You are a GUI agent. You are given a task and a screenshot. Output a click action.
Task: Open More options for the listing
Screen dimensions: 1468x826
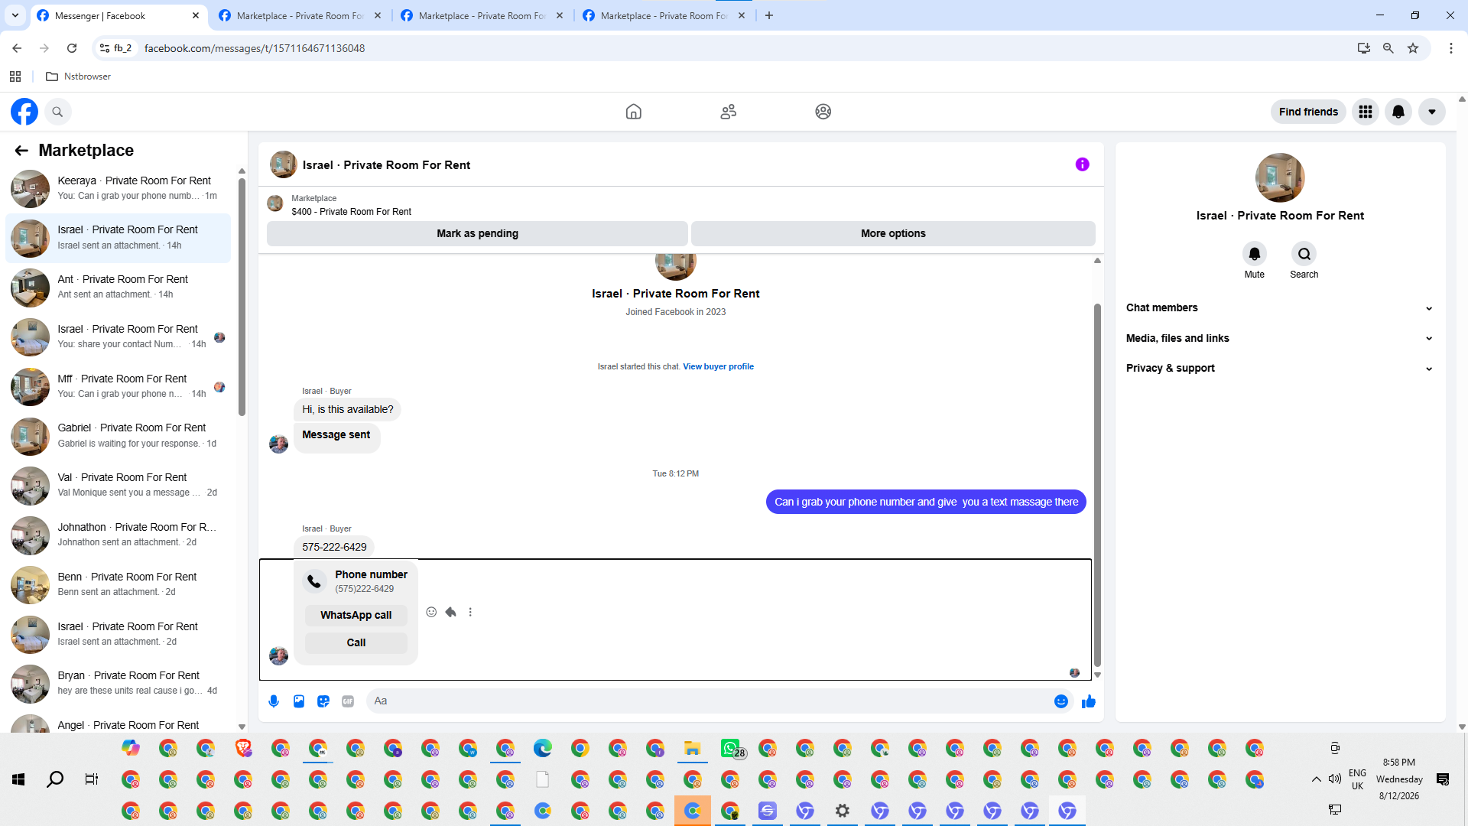893,233
